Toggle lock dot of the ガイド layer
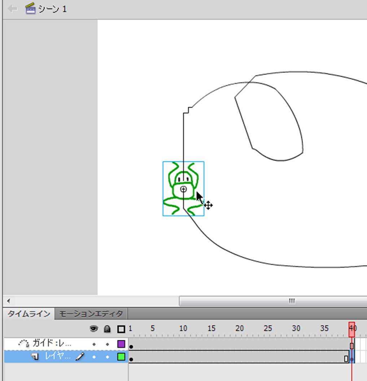The image size is (367, 381). click(107, 344)
